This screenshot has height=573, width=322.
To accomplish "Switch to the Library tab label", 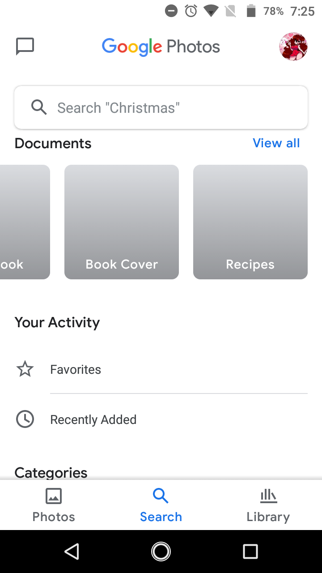I will click(268, 517).
